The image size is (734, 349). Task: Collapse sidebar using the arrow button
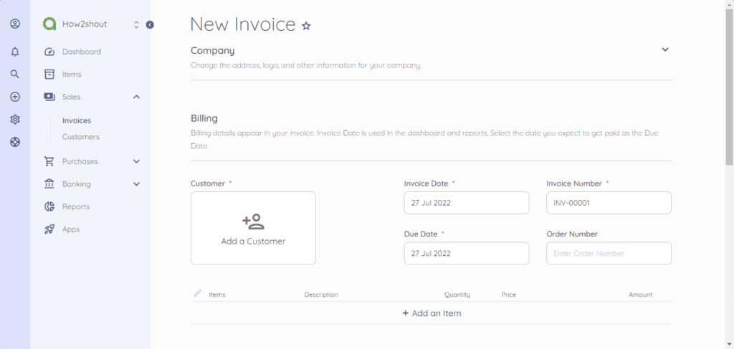point(150,24)
